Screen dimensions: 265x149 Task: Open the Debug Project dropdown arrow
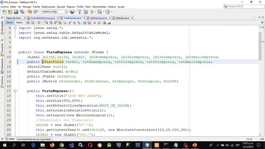tap(104, 12)
